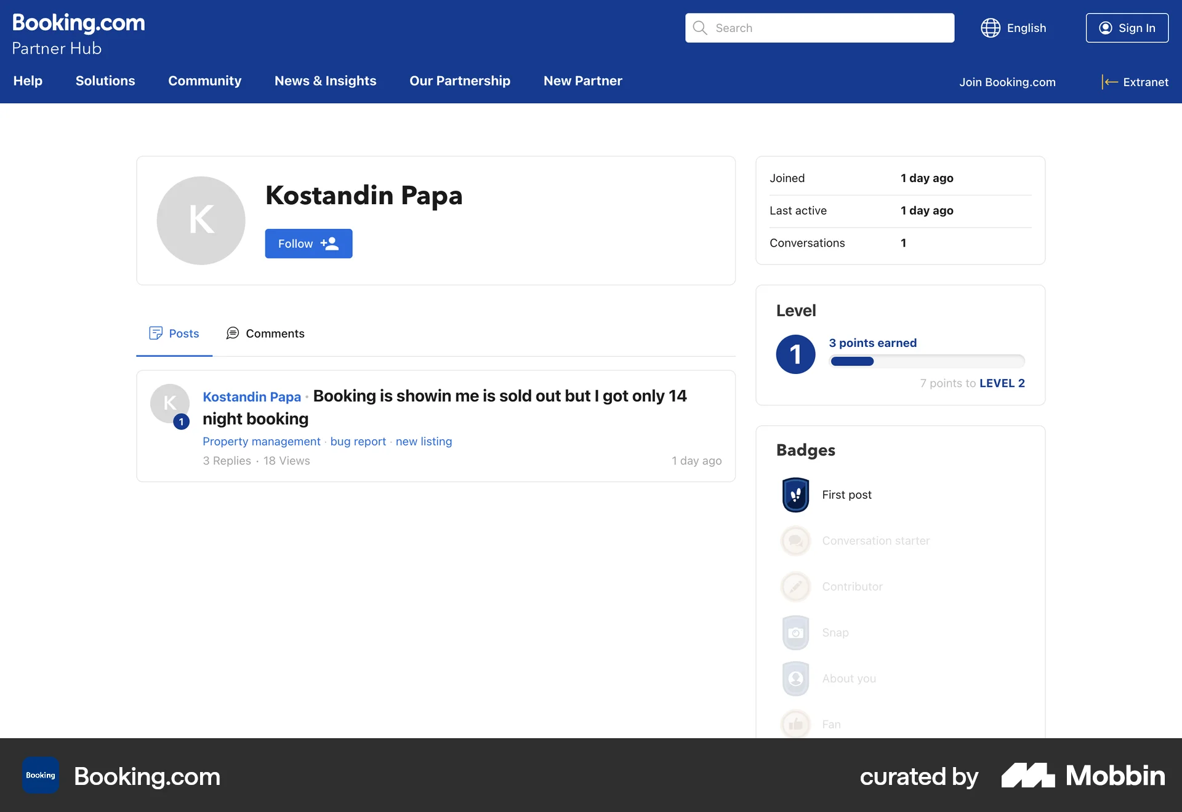Click the Conversation starter badge icon
The height and width of the screenshot is (812, 1182).
click(x=795, y=541)
